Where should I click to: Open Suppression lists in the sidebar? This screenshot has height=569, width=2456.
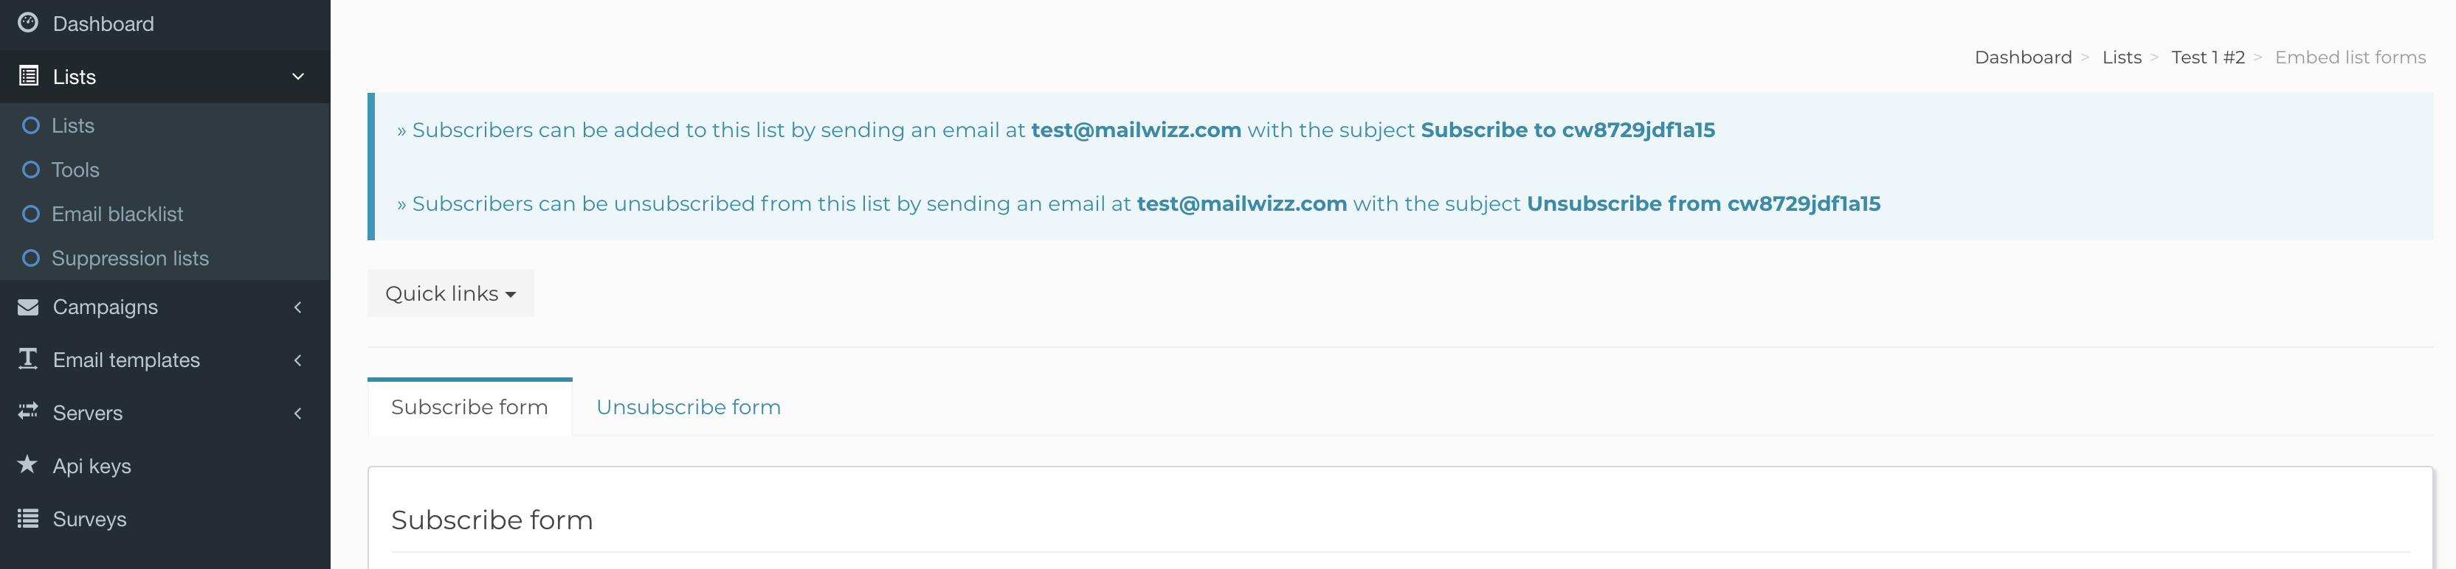click(130, 259)
